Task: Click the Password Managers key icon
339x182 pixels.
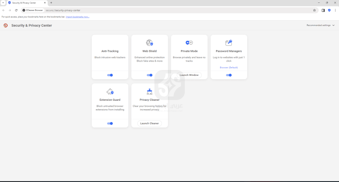Action: pos(229,43)
